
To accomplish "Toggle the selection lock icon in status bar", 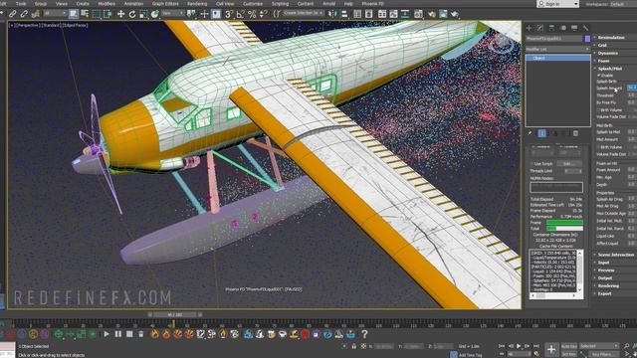I will [354, 346].
